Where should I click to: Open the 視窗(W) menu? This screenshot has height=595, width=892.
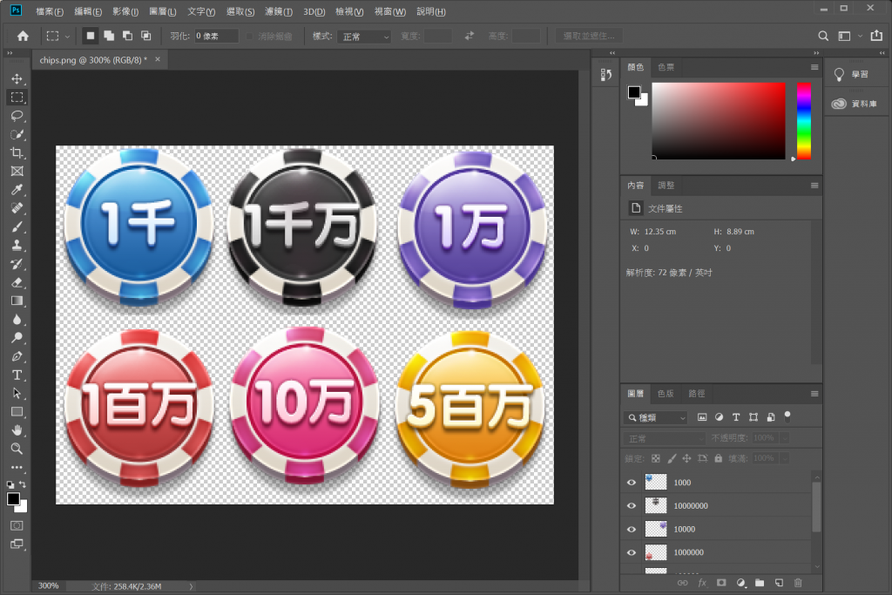tap(390, 11)
